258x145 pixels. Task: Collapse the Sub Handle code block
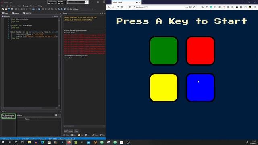pyautogui.click(x=11, y=32)
